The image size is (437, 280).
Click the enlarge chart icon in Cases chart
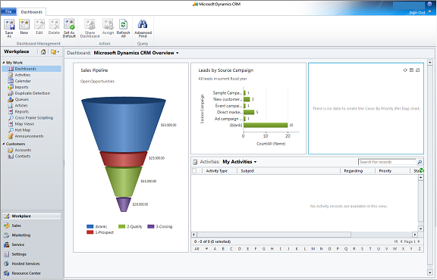[x=418, y=70]
